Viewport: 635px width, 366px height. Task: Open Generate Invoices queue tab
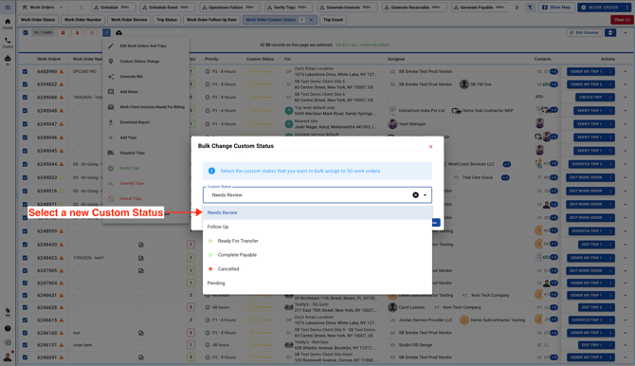348,8
